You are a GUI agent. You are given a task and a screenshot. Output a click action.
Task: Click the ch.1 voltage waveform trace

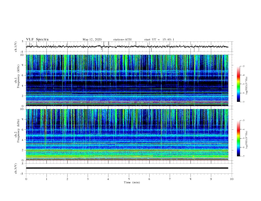tap(127, 47)
